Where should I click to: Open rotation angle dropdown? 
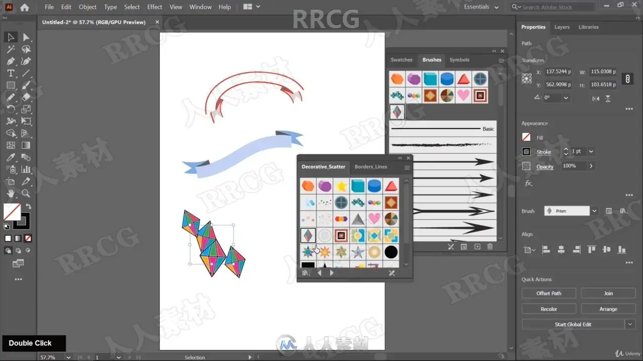(x=566, y=98)
